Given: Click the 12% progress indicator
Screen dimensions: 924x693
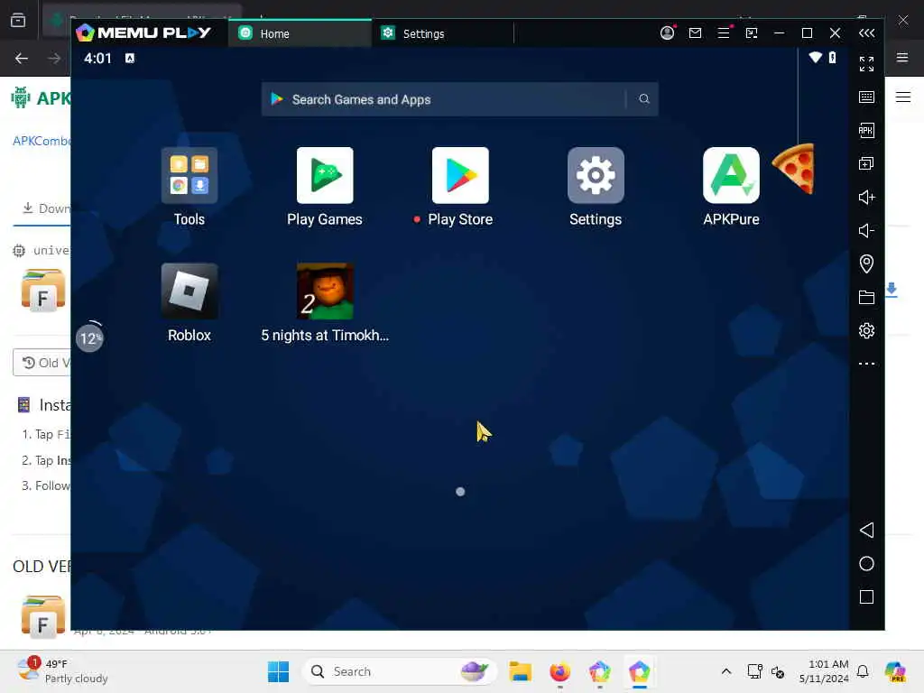Looking at the screenshot, I should 89,337.
